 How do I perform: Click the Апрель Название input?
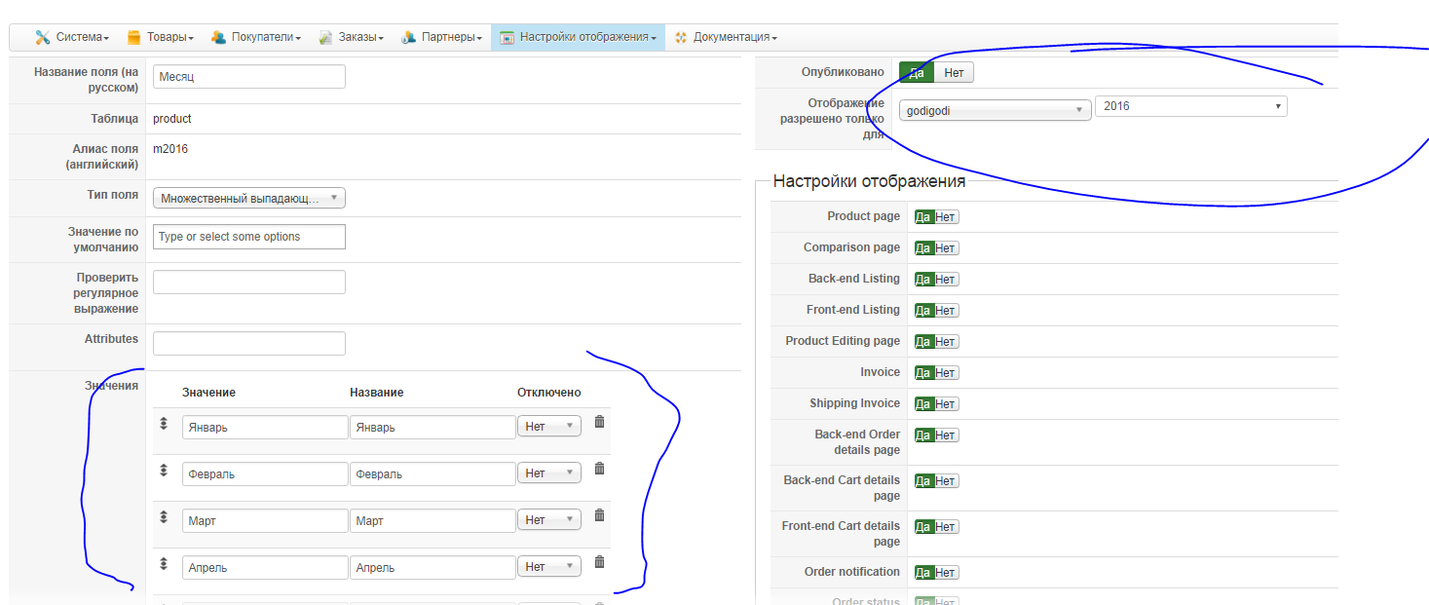click(x=432, y=568)
